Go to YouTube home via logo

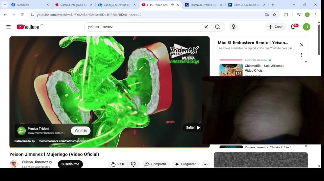coord(28,27)
